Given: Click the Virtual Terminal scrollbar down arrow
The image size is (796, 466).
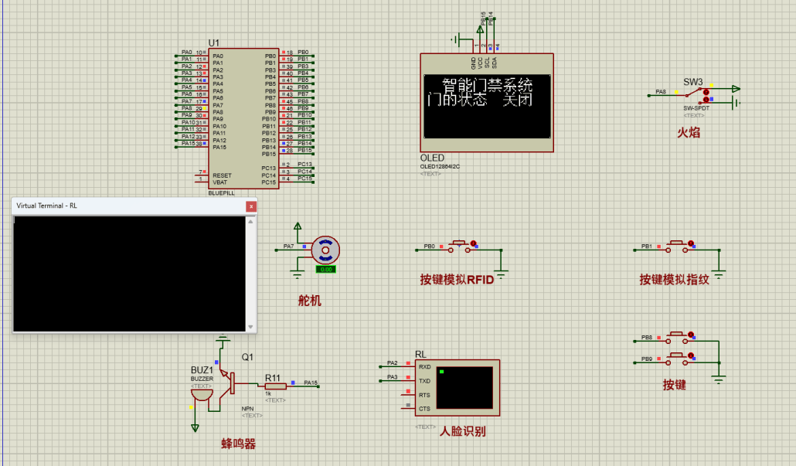Looking at the screenshot, I should tap(250, 327).
